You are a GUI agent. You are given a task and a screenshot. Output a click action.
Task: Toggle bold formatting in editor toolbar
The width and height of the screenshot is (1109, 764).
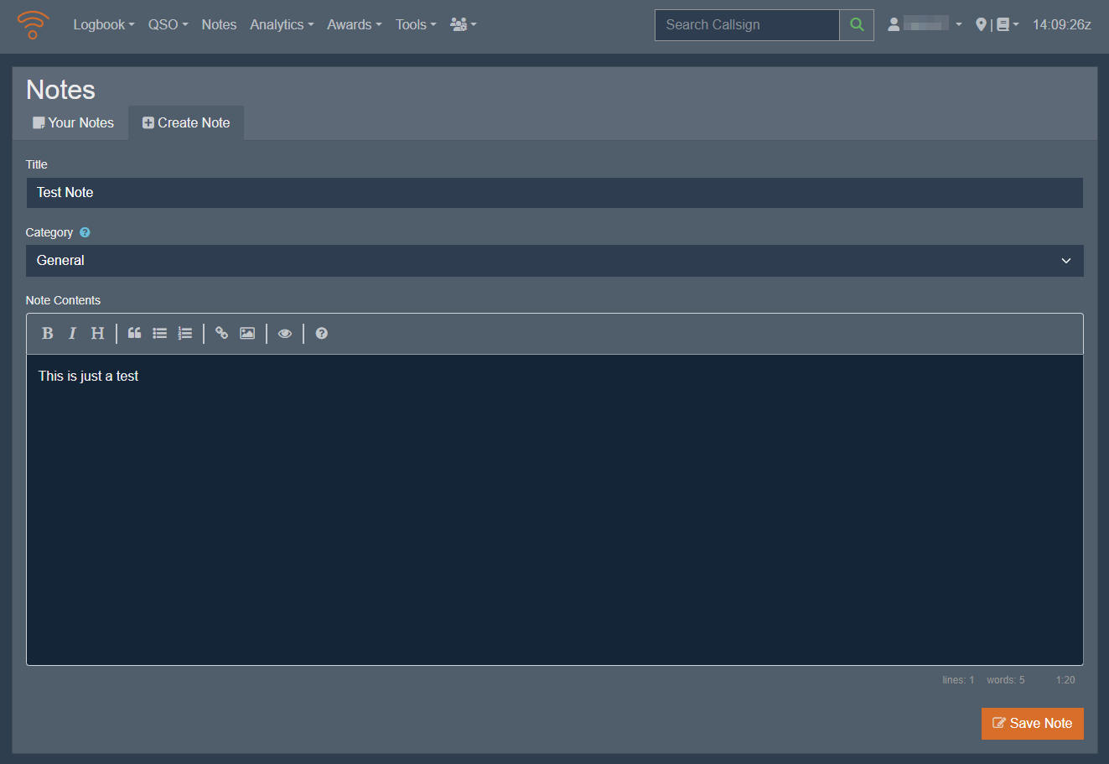48,334
